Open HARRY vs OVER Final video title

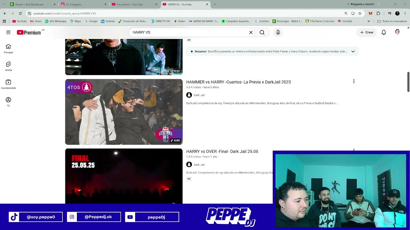(222, 151)
